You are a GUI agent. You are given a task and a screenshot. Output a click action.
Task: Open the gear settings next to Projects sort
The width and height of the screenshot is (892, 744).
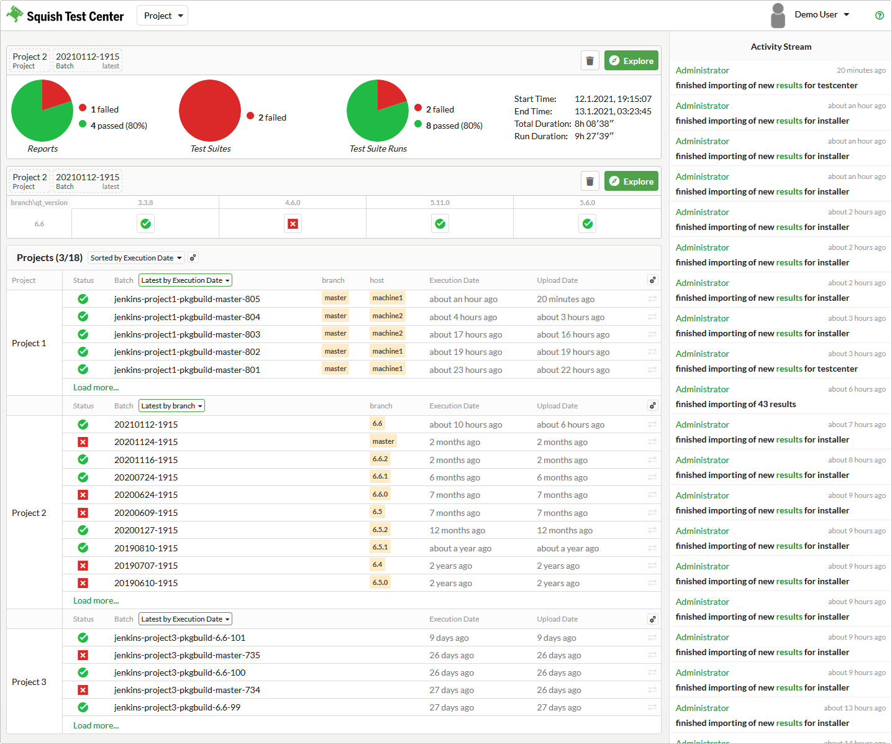point(193,258)
